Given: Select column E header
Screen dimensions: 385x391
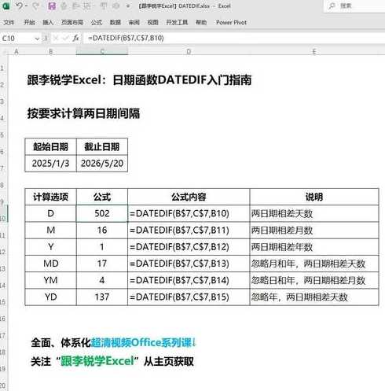Looking at the screenshot, I should (x=314, y=52).
